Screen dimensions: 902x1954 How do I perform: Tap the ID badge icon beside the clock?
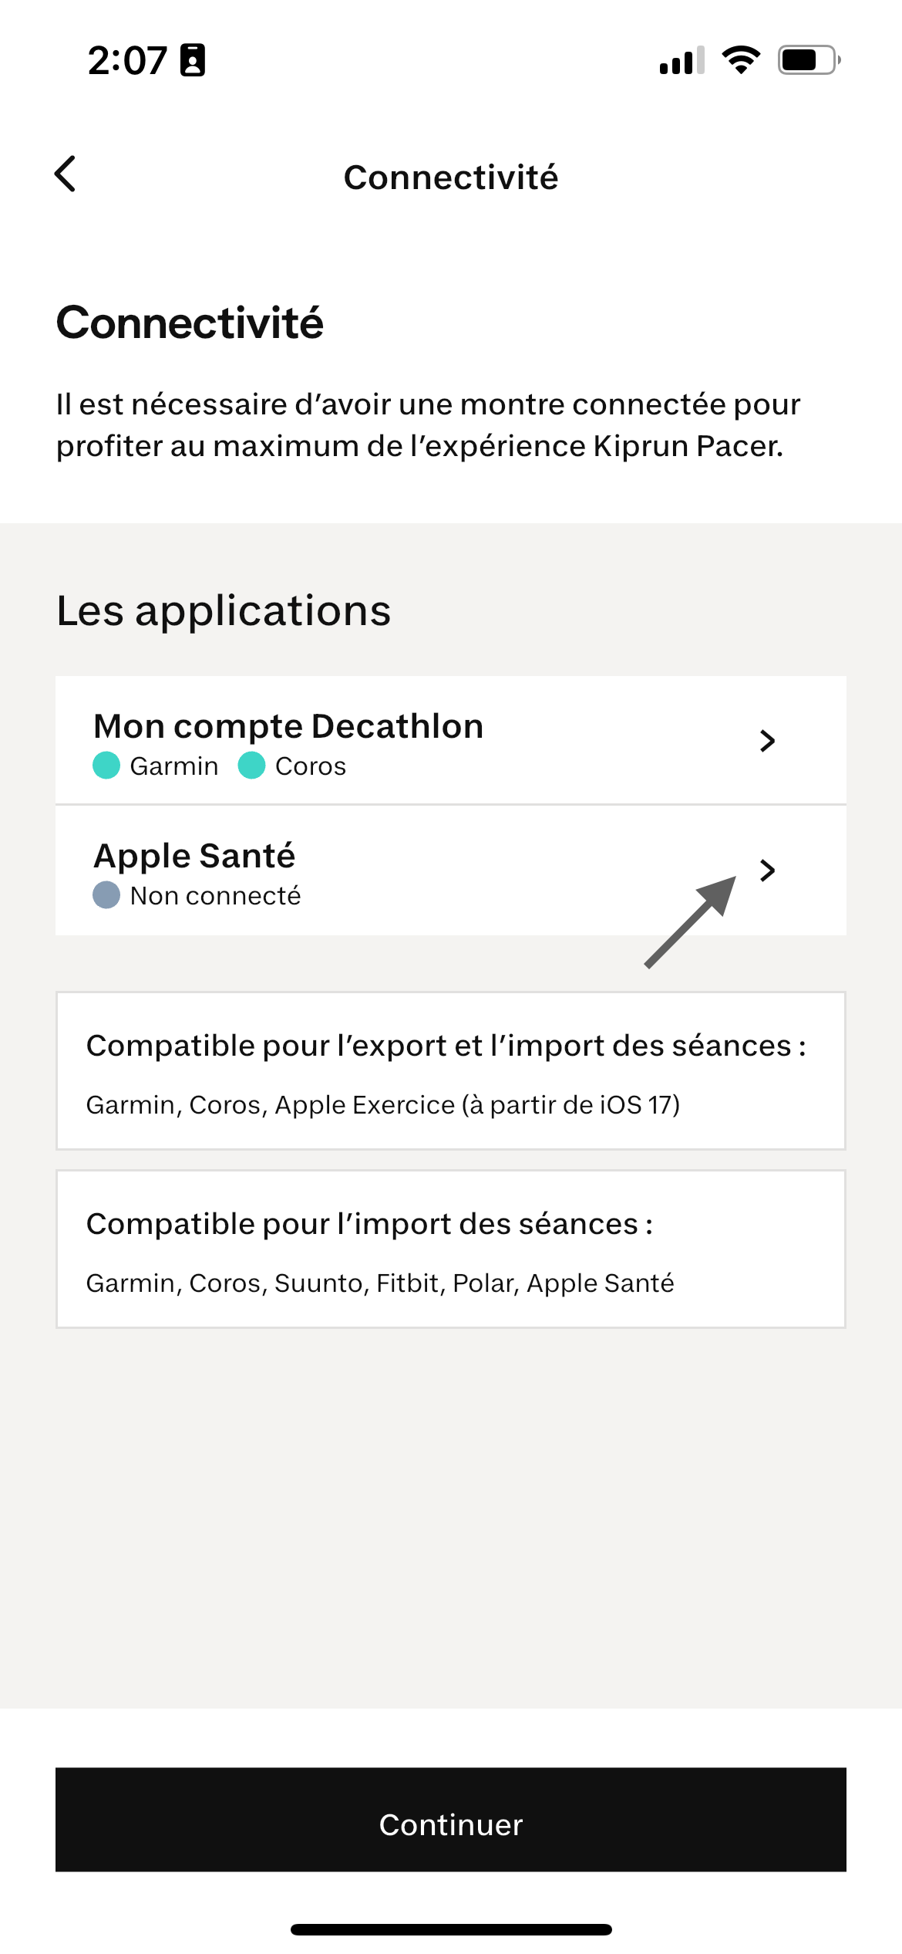point(193,60)
